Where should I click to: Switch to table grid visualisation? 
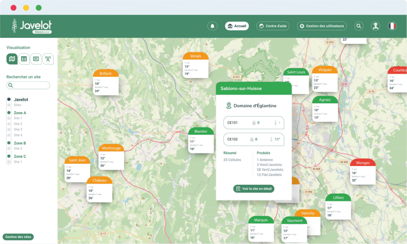tap(24, 59)
